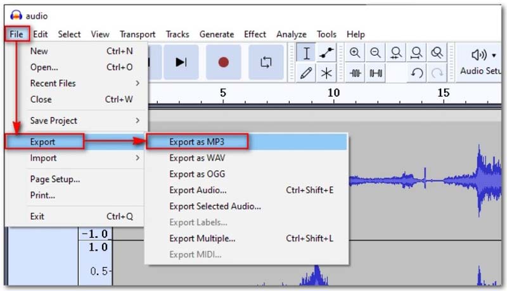This screenshot has width=507, height=291.
Task: Select Export as MP3
Action: click(247, 142)
